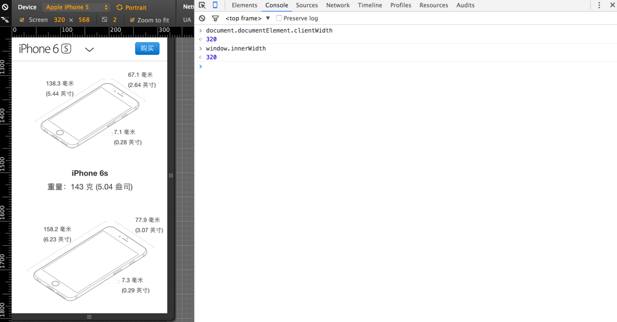This screenshot has height=322, width=617.
Task: Click the 7.3 毫米 thickness label
Action: tap(132, 280)
